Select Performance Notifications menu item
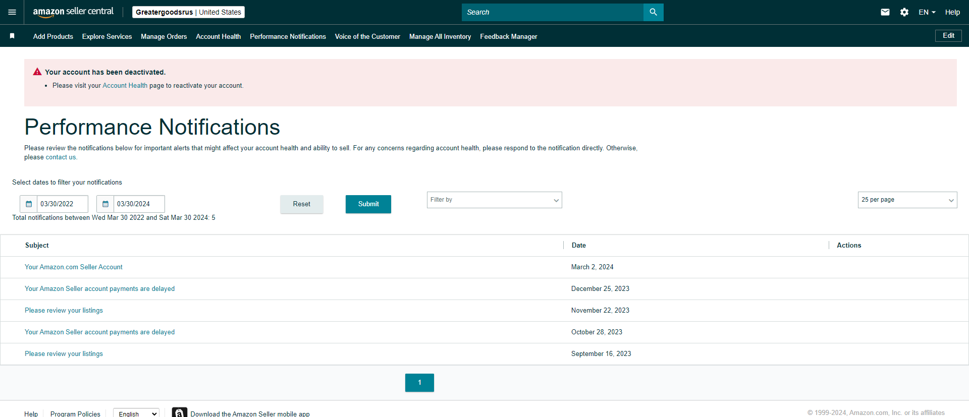 (288, 36)
